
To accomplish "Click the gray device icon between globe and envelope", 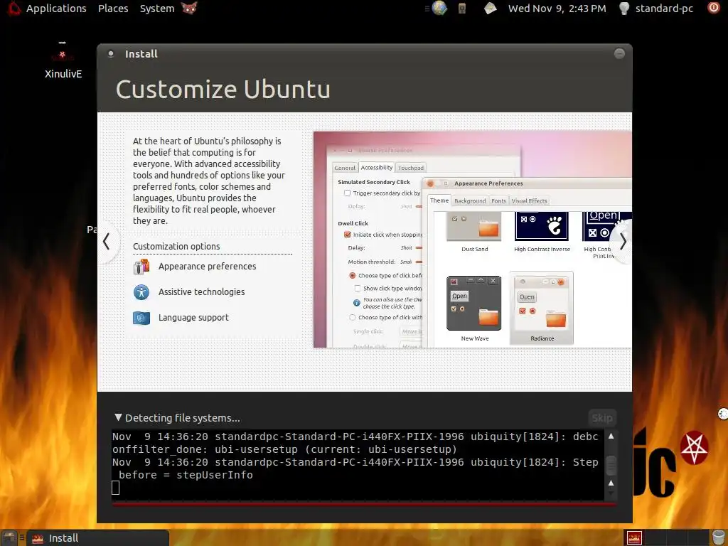I will coord(462,9).
